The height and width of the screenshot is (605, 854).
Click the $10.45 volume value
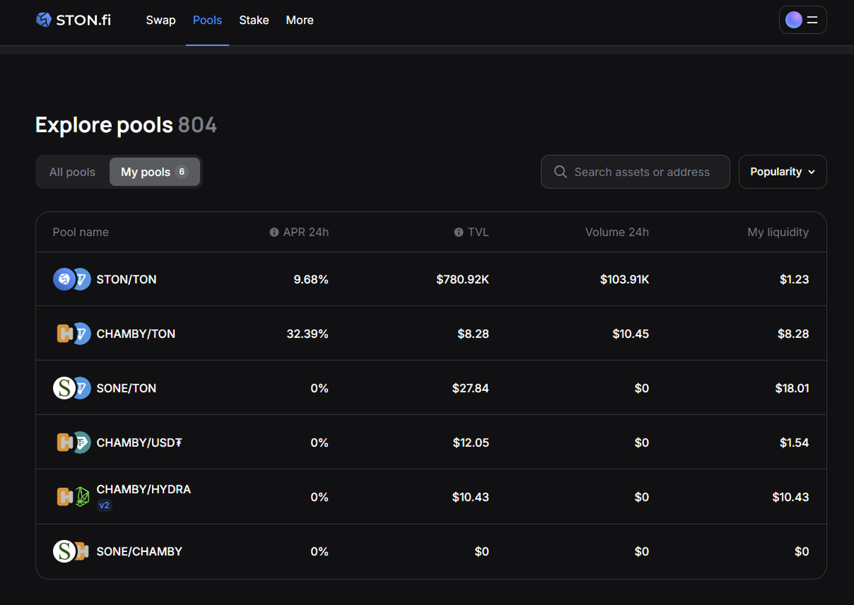pyautogui.click(x=631, y=334)
